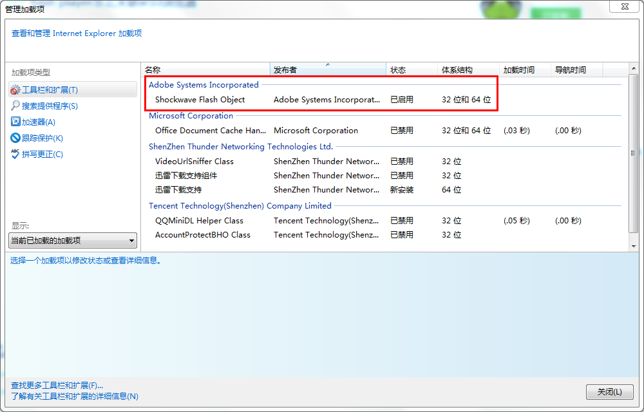Click the magnifier icon for search providers
This screenshot has width=644, height=412.
15,106
